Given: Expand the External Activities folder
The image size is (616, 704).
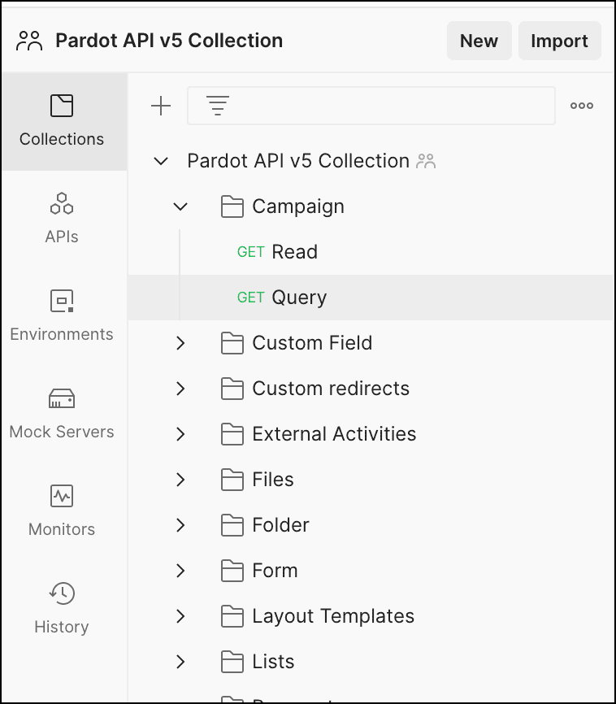Looking at the screenshot, I should click(180, 434).
